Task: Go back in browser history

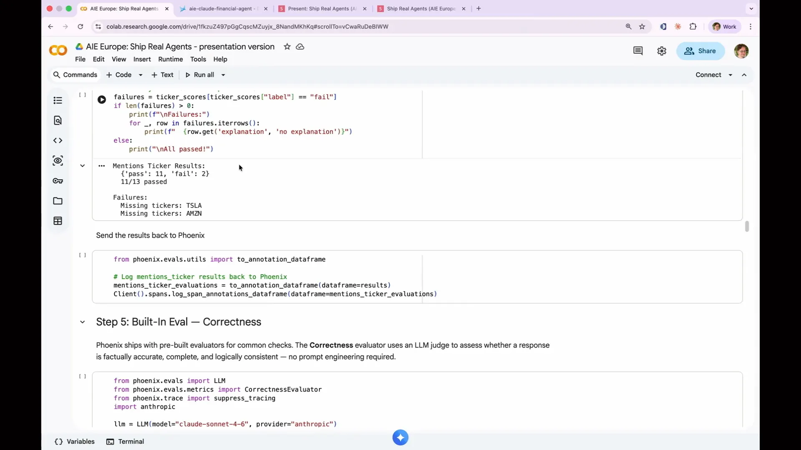Action: (50, 27)
